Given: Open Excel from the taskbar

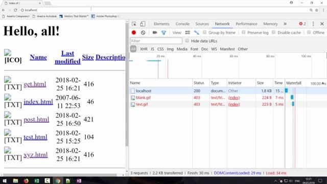Looking at the screenshot, I should click(37, 180).
